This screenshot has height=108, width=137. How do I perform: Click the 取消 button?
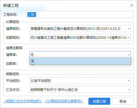click(x=123, y=101)
